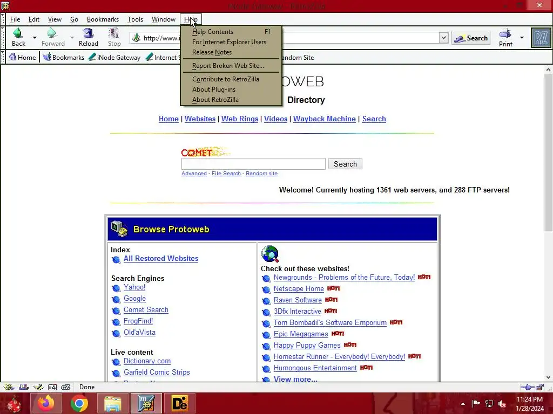This screenshot has height=414, width=553.
Task: Click the globe search image on the right panel
Action: coord(270,253)
